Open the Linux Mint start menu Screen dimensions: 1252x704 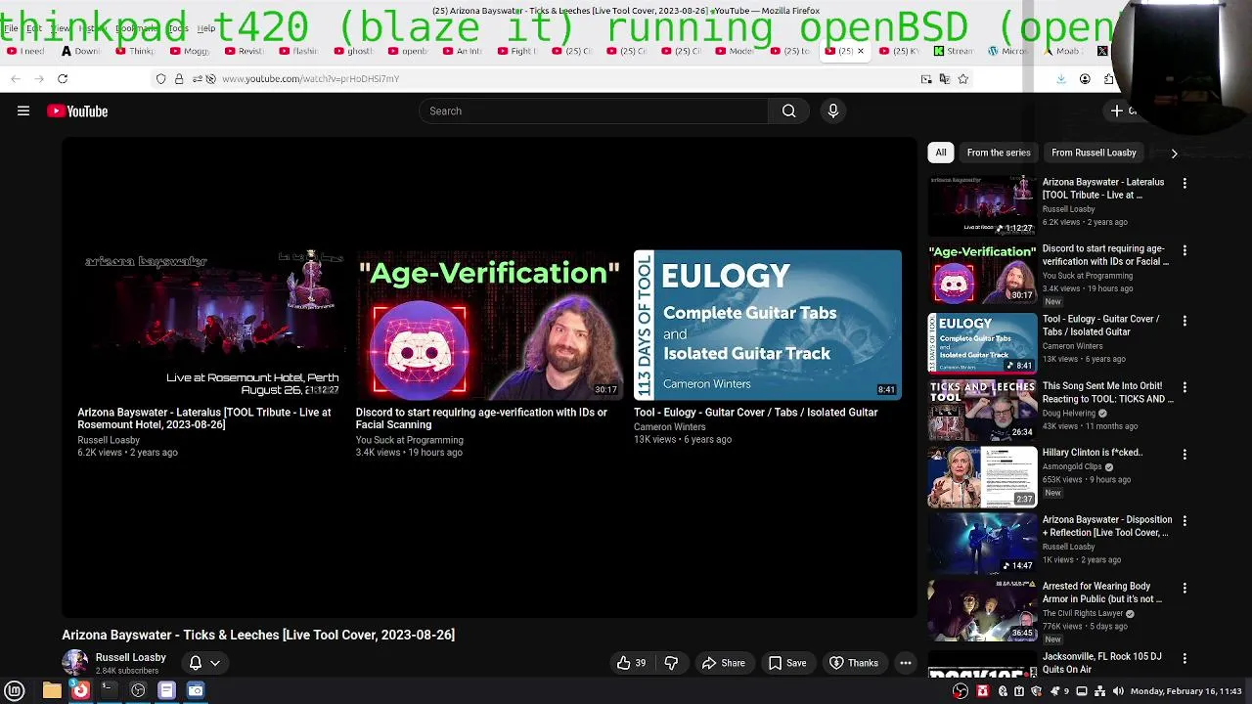(x=15, y=690)
